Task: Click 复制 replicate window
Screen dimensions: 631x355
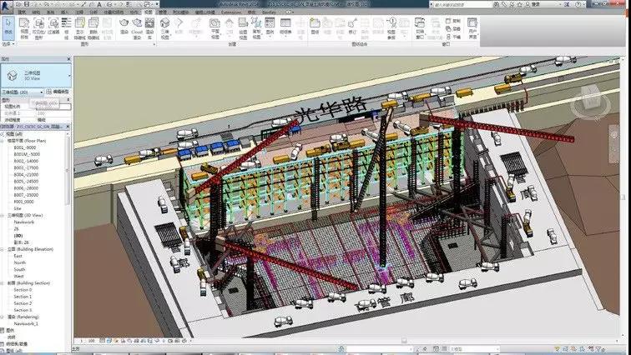Action: 453,21
